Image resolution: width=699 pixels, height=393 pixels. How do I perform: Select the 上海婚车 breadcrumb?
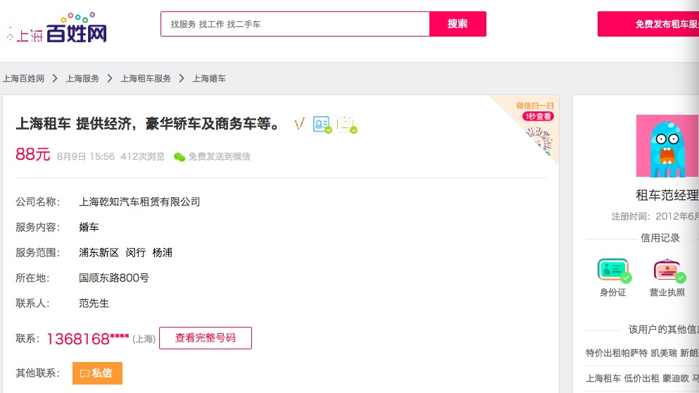coord(209,79)
